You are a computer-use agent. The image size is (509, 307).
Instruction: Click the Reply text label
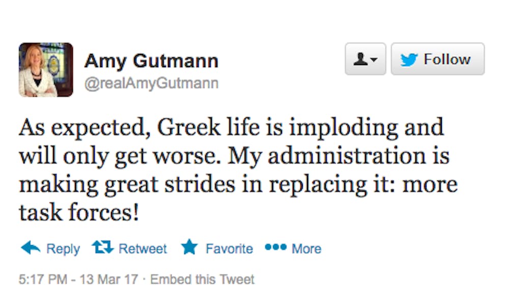[x=63, y=249]
